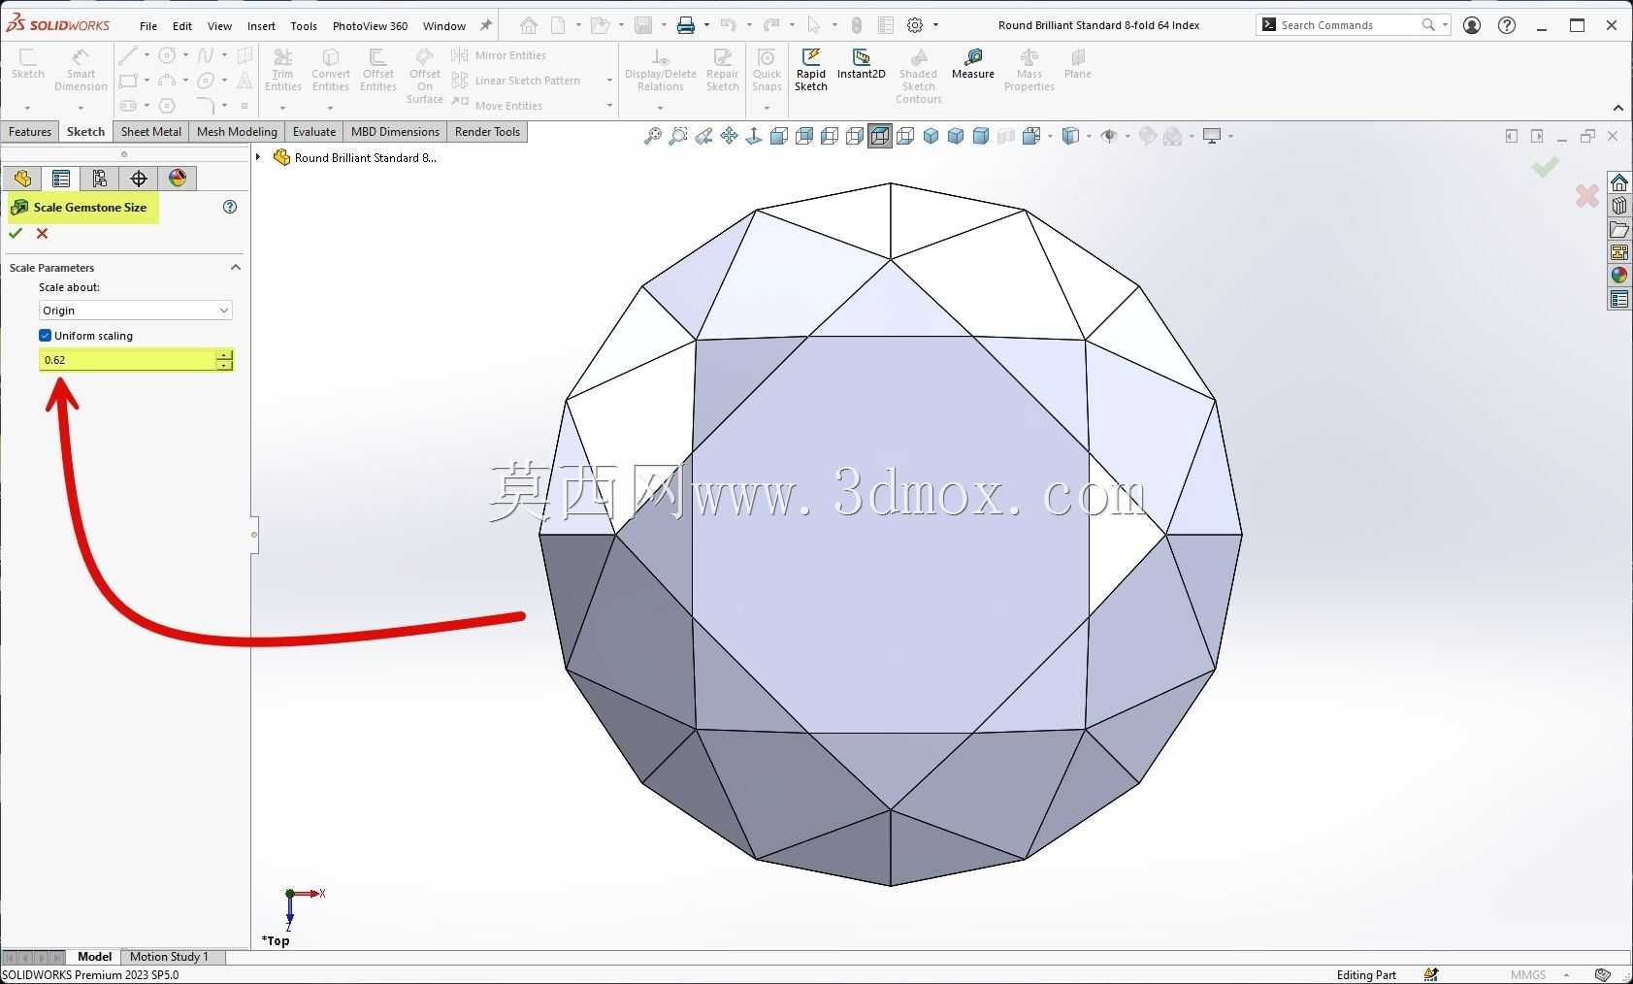Toggle Shaded Sketch Contours
The width and height of the screenshot is (1633, 984).
click(919, 77)
